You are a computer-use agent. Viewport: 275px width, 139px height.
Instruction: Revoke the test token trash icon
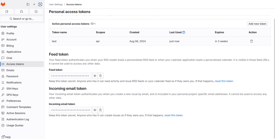[251, 41]
